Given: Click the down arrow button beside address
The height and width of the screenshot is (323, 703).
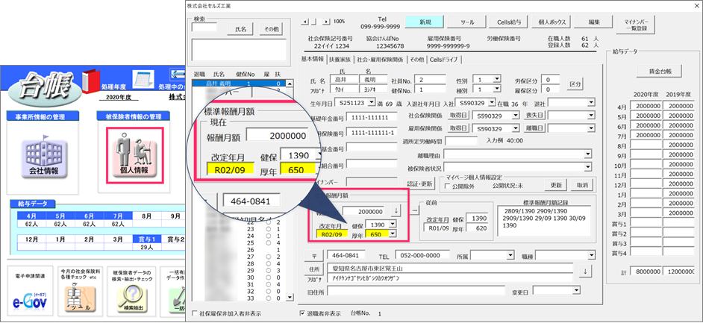Looking at the screenshot, I should click(585, 271).
